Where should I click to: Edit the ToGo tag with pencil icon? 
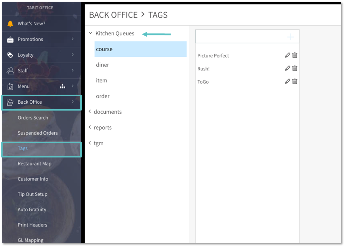coord(287,81)
